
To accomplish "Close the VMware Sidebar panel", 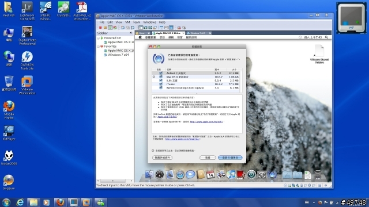I will [x=131, y=33].
